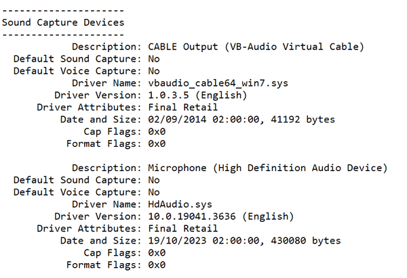This screenshot has height=278, width=407.
Task: Click the Microphone (High Definition Audio Device) text
Action: [268, 168]
